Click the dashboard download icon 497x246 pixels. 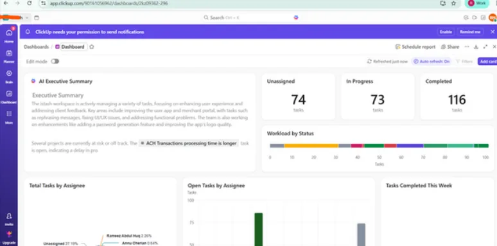(476, 47)
